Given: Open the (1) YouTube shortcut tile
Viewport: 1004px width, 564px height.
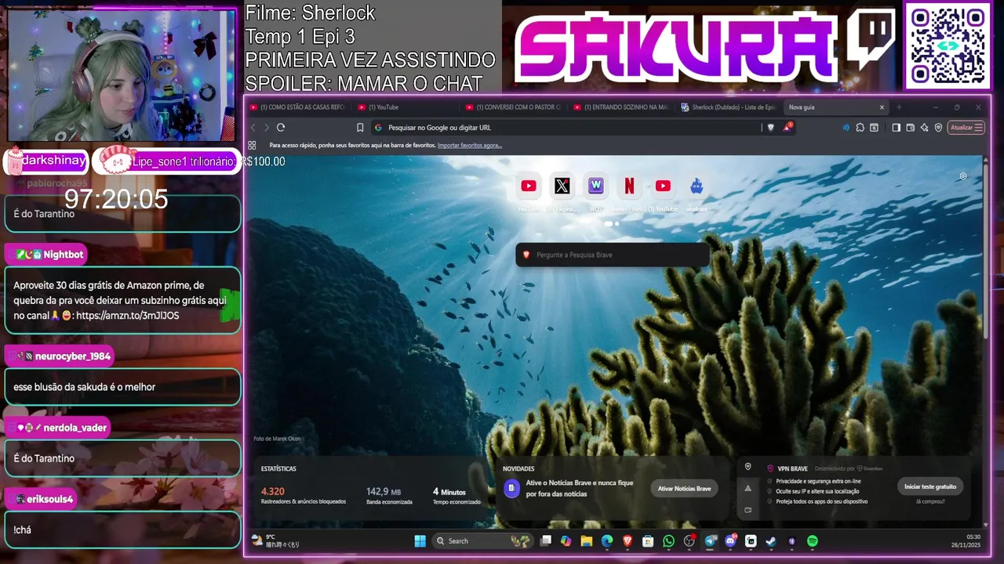Looking at the screenshot, I should pos(663,186).
